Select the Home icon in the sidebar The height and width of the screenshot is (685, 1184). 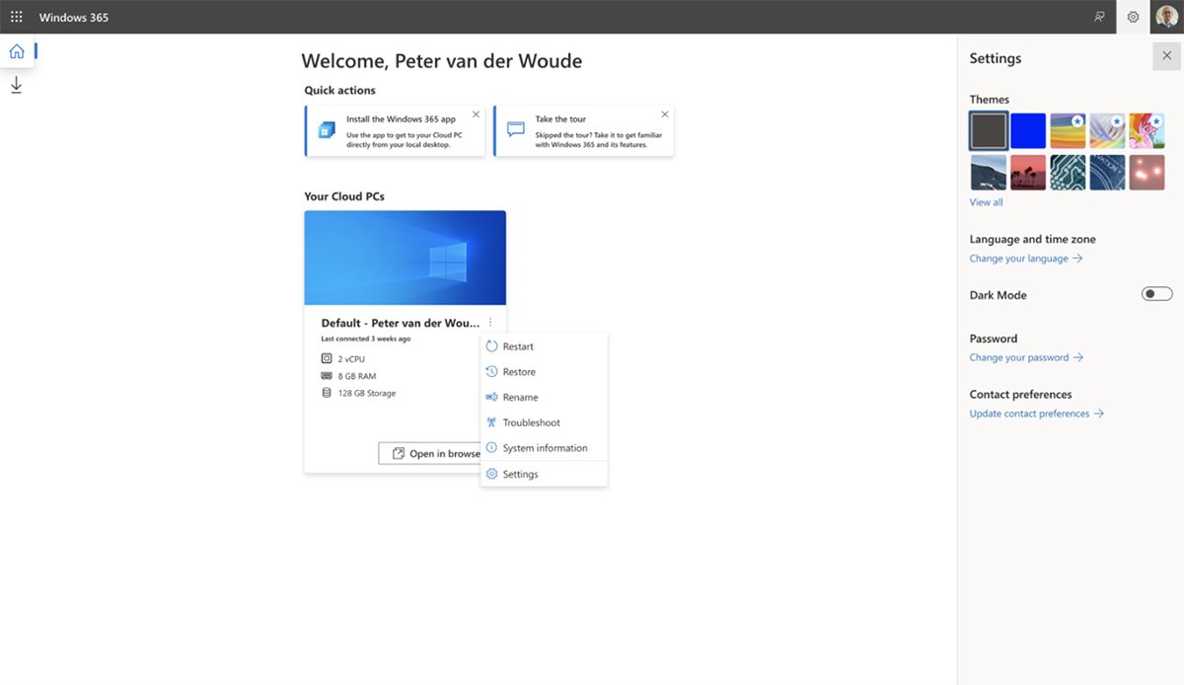coord(16,49)
